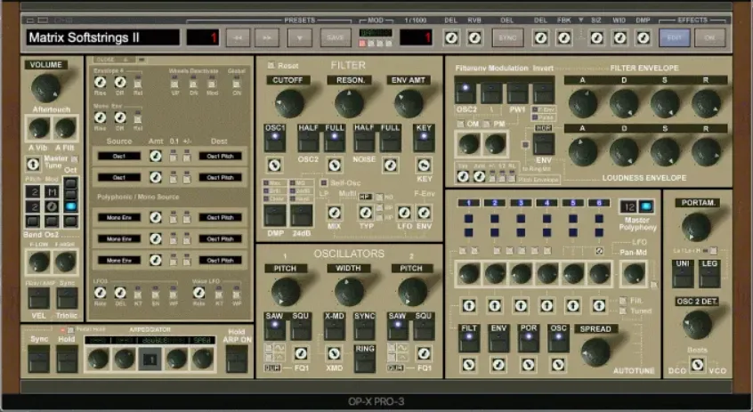The height and width of the screenshot is (412, 753).
Task: Open the presets dropdown arrow beside SAVE
Action: [x=300, y=37]
